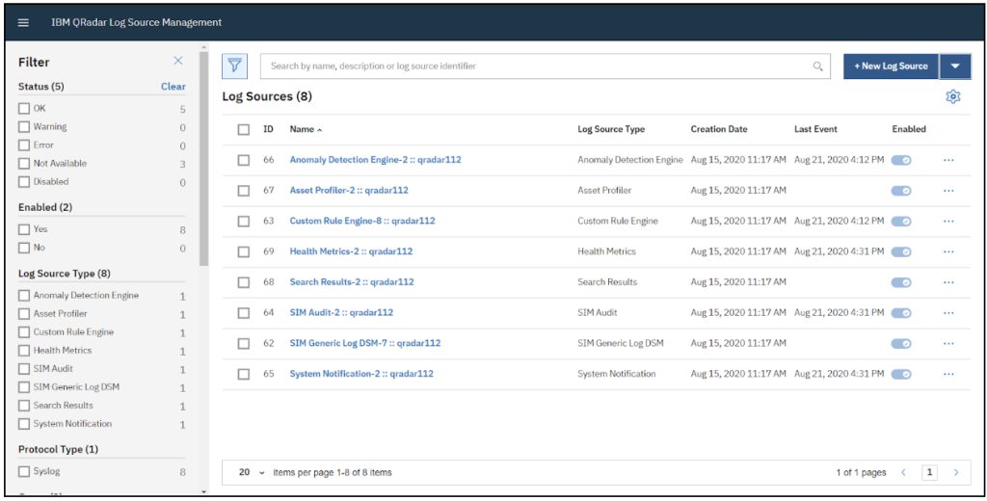Screen dimensions: 987x501
Task: Click the Creation Date column header
Action: pos(719,129)
